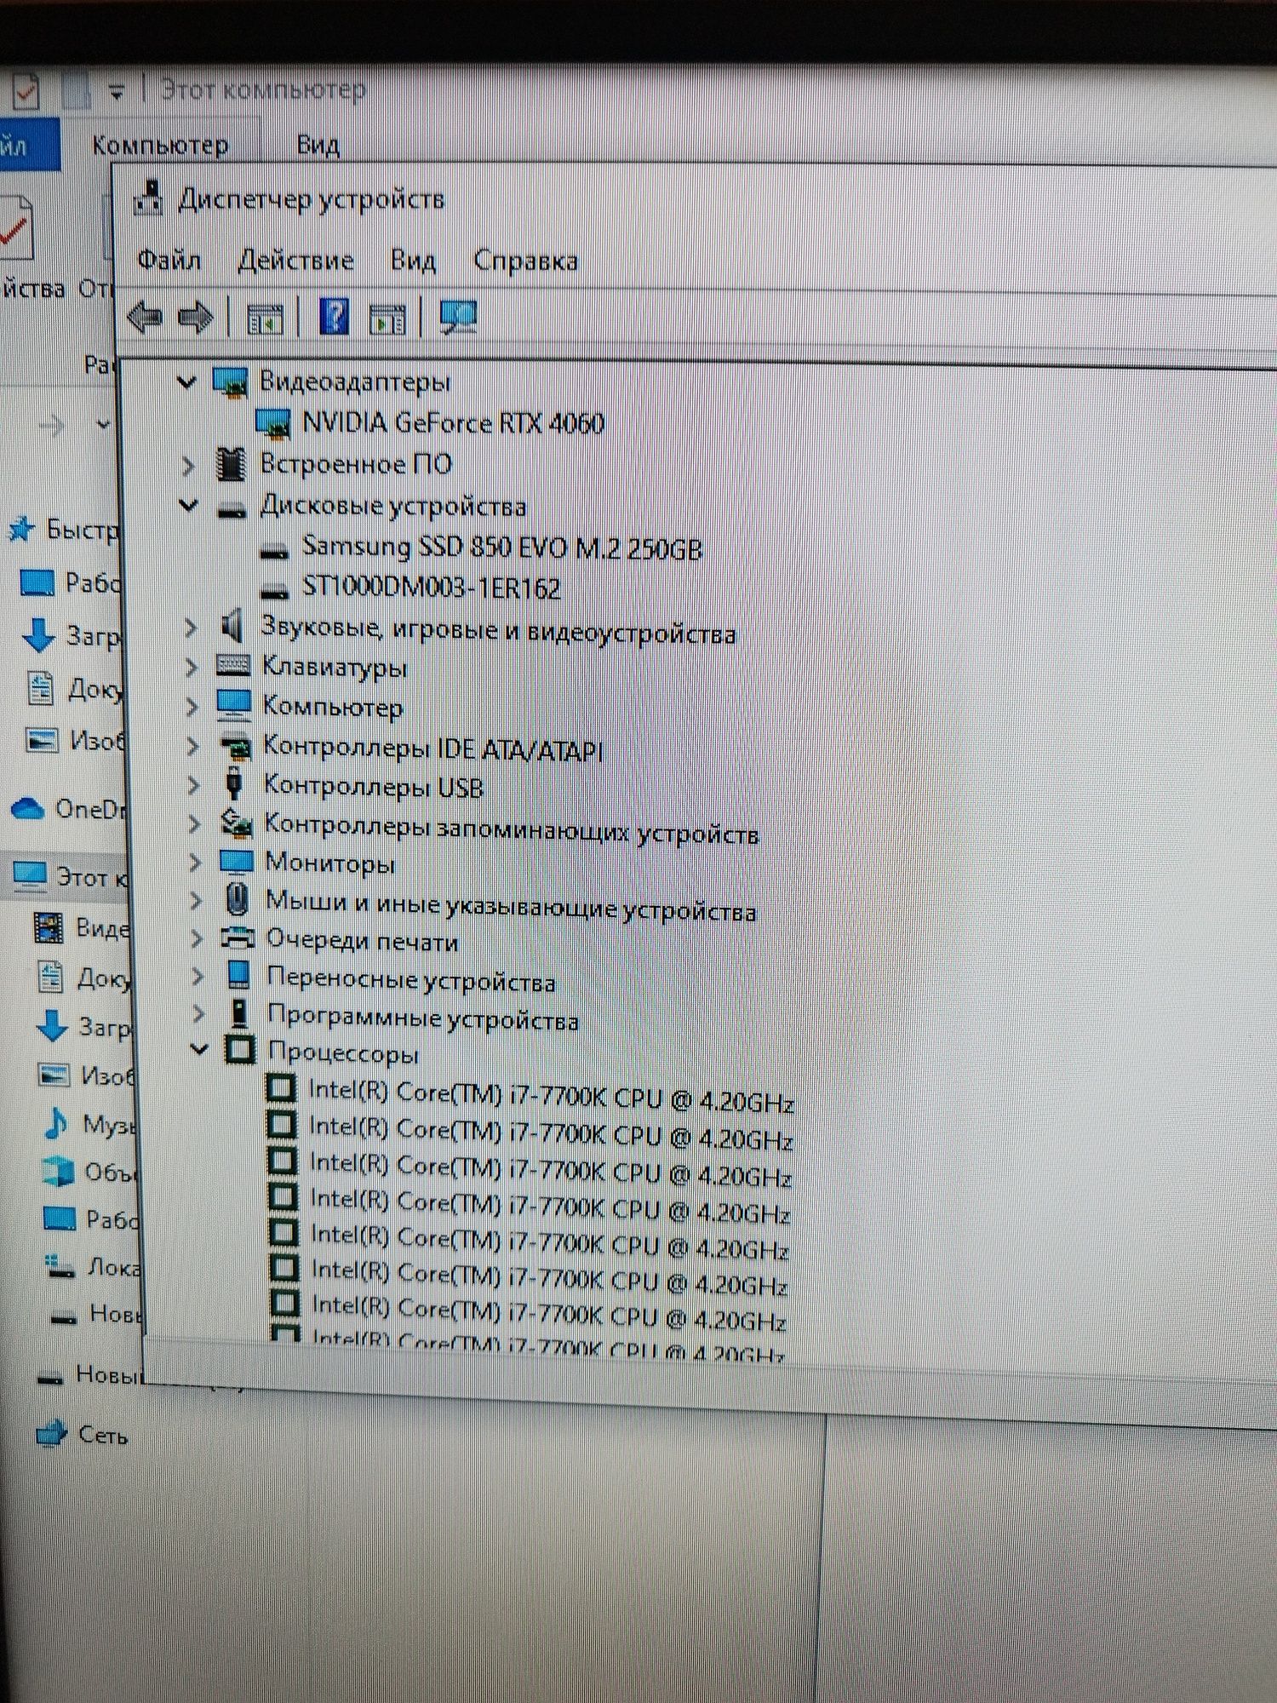Select NVIDIA GeForce RTX 4060 entry
The height and width of the screenshot is (1703, 1277).
(x=453, y=422)
